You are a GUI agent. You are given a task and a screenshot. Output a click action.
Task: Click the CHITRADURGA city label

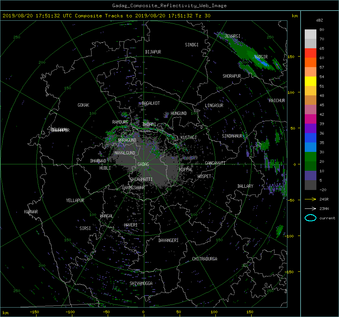[205, 259]
